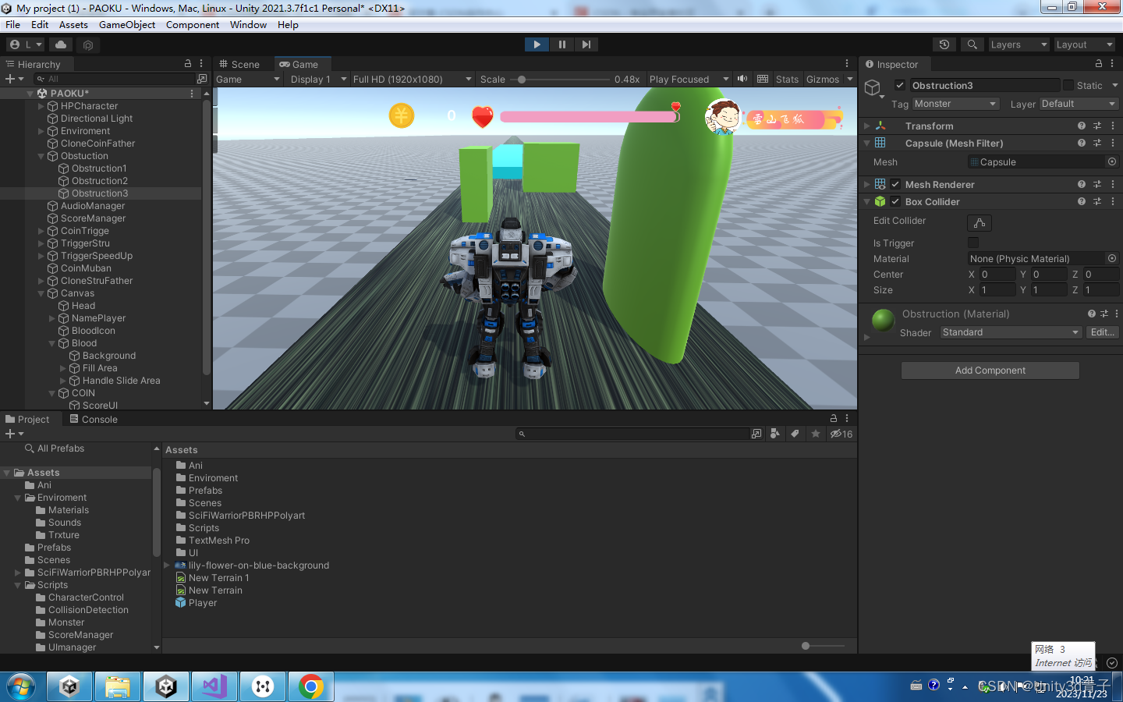
Task: Click the Step frame button
Action: pos(586,44)
